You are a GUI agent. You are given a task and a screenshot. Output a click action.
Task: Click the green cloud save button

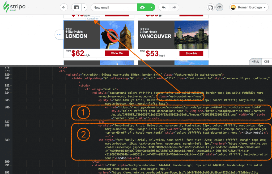click(142, 7)
